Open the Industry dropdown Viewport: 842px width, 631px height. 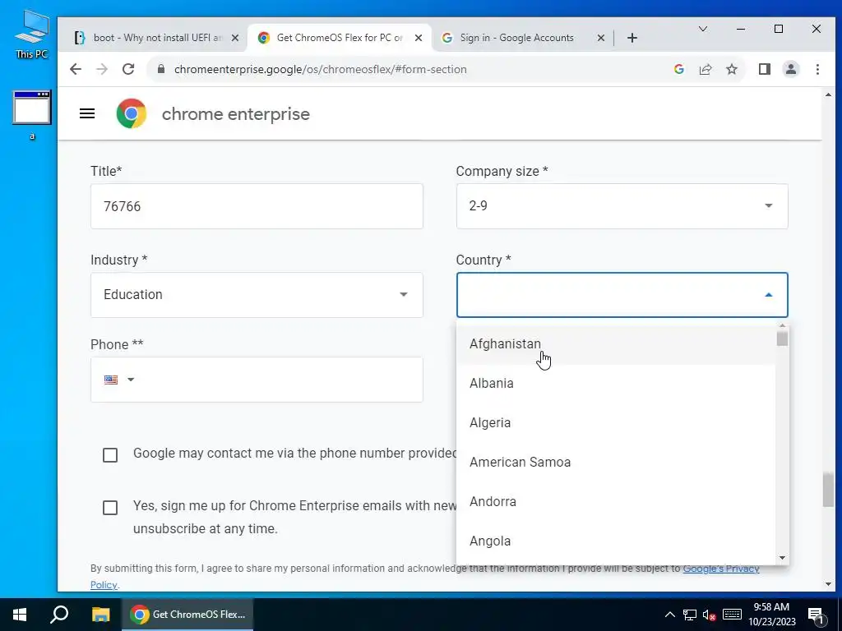pos(257,295)
